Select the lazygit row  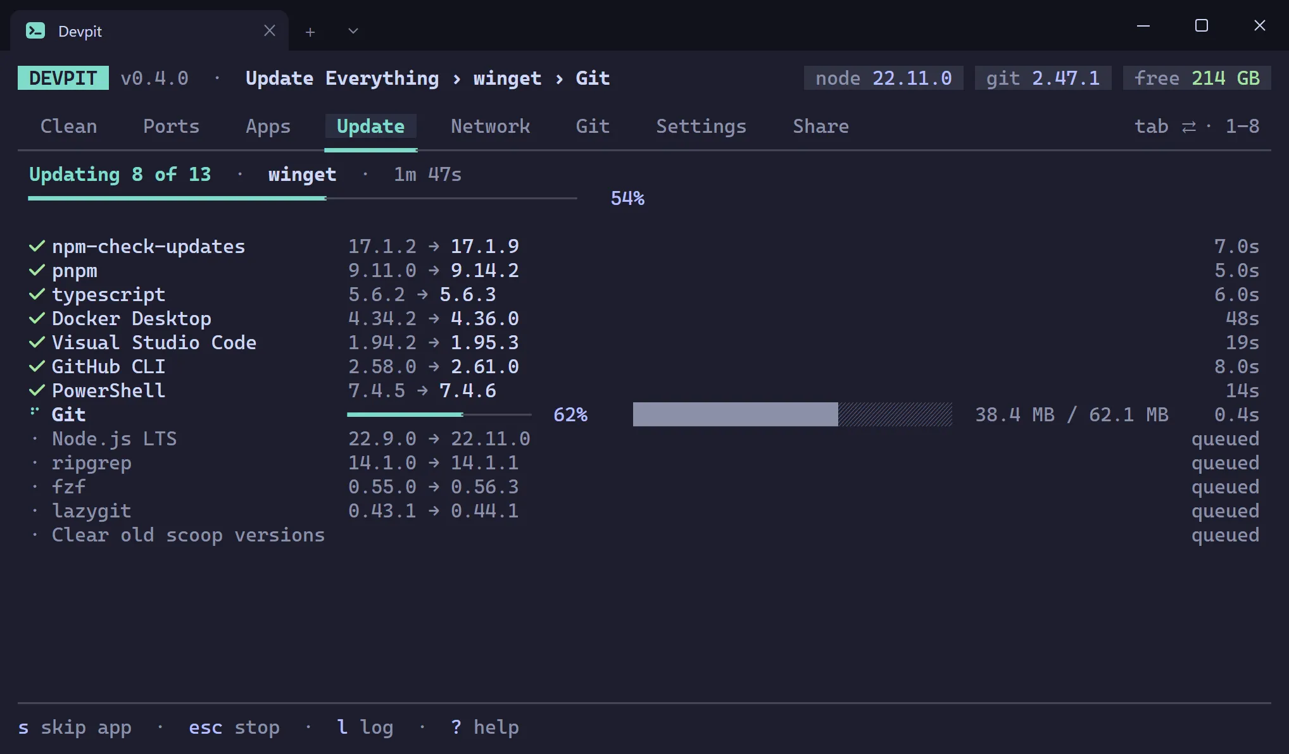click(644, 510)
